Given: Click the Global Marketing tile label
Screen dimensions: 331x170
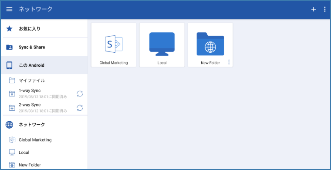Looking at the screenshot, I should [x=114, y=63].
